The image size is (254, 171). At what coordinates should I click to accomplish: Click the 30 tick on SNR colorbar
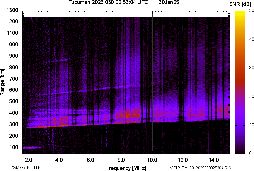tap(252, 68)
